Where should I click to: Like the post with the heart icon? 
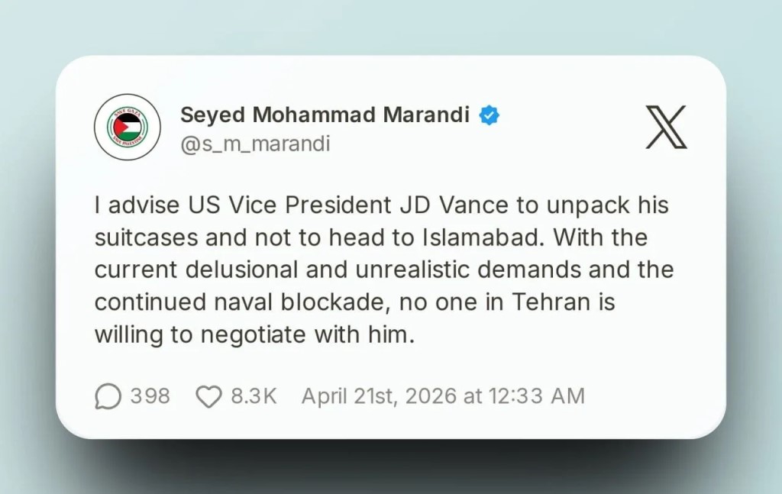(x=208, y=396)
